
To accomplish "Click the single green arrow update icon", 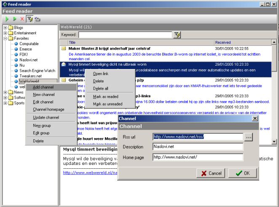I will click(7, 19).
